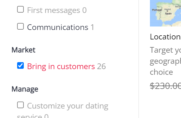This screenshot has height=118, width=181.
Task: Select the Communications filter label
Action: (58, 27)
